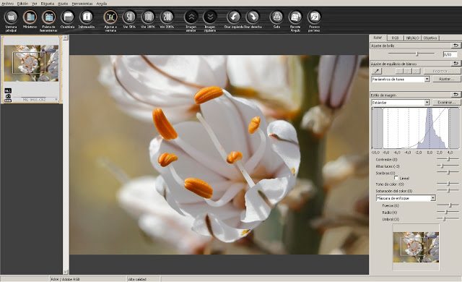Open the Información toolbar icon
The image size is (462, 282).
pos(87,17)
